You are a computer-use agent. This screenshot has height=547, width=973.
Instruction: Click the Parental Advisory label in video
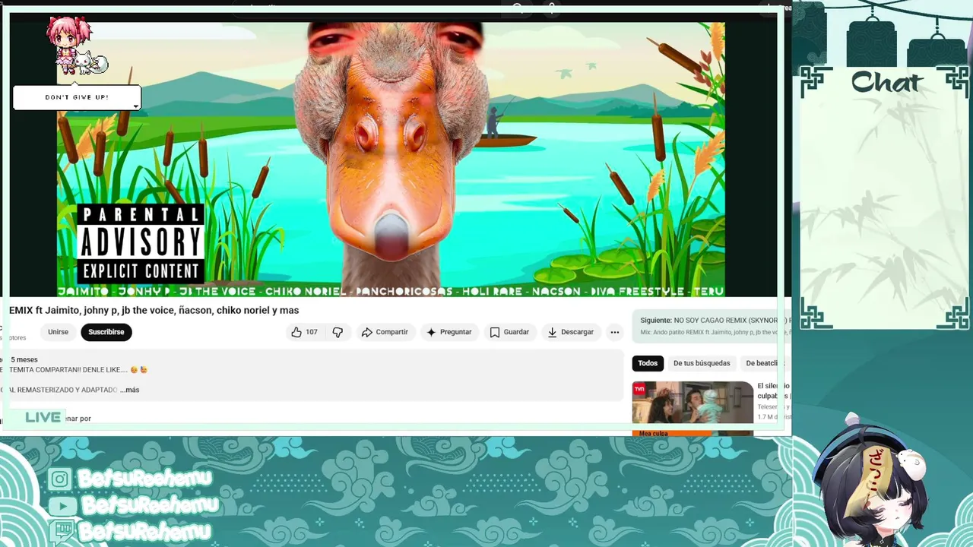[x=141, y=243]
